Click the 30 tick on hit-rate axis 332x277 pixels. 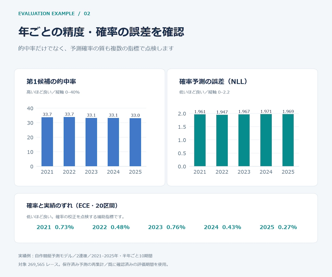click(30, 123)
